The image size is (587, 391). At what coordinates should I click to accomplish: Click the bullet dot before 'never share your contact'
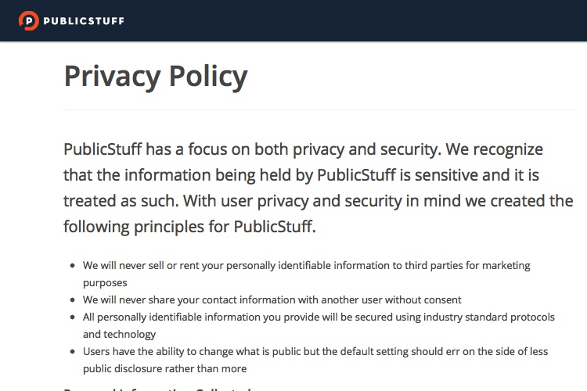[73, 300]
